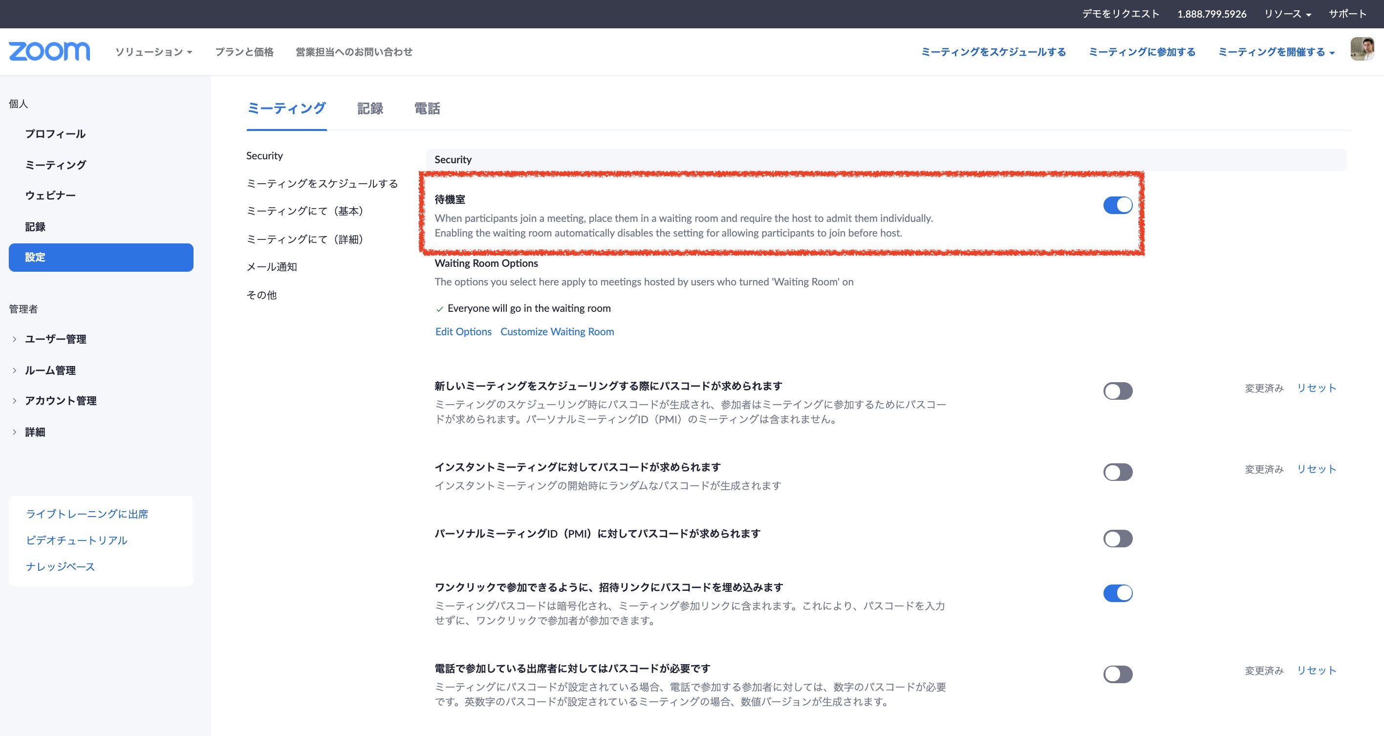Open ミーティングを開催する dropdown
This screenshot has height=736, width=1384.
[1276, 52]
